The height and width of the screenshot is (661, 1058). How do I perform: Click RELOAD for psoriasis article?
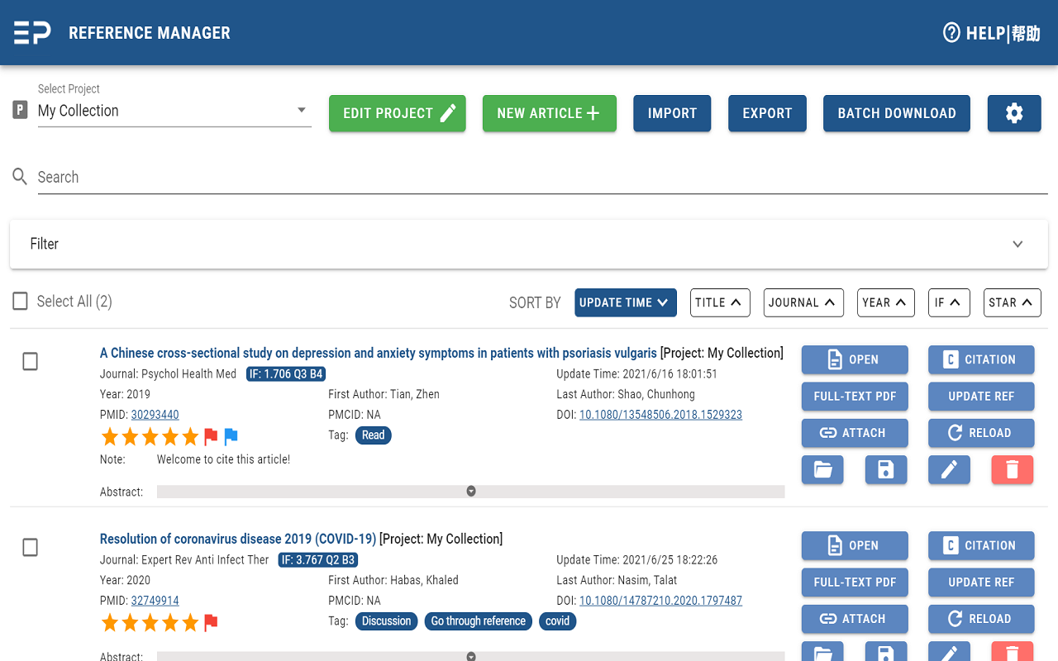[981, 433]
